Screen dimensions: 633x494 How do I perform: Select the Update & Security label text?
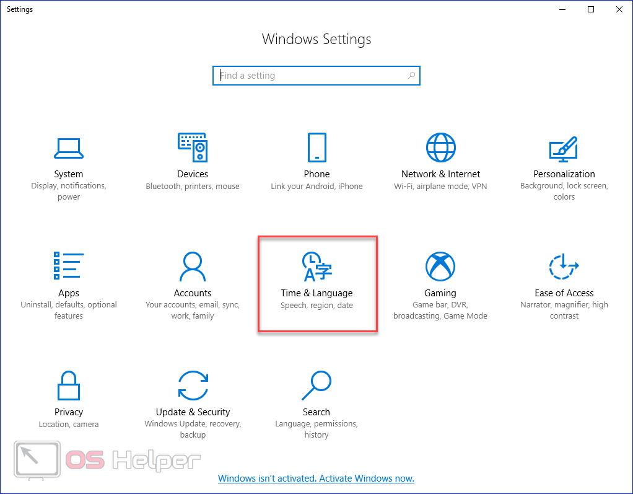click(193, 412)
